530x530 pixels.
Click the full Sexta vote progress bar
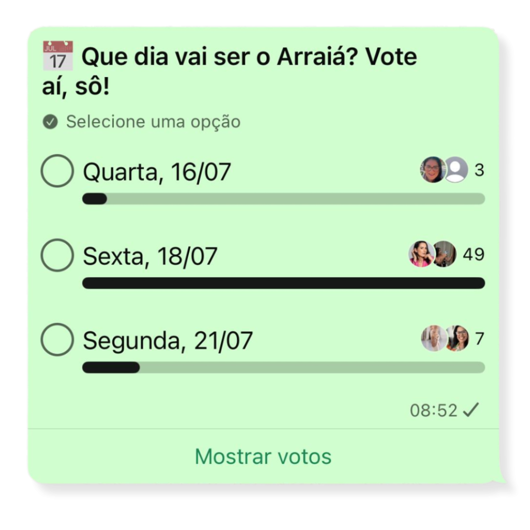284,283
